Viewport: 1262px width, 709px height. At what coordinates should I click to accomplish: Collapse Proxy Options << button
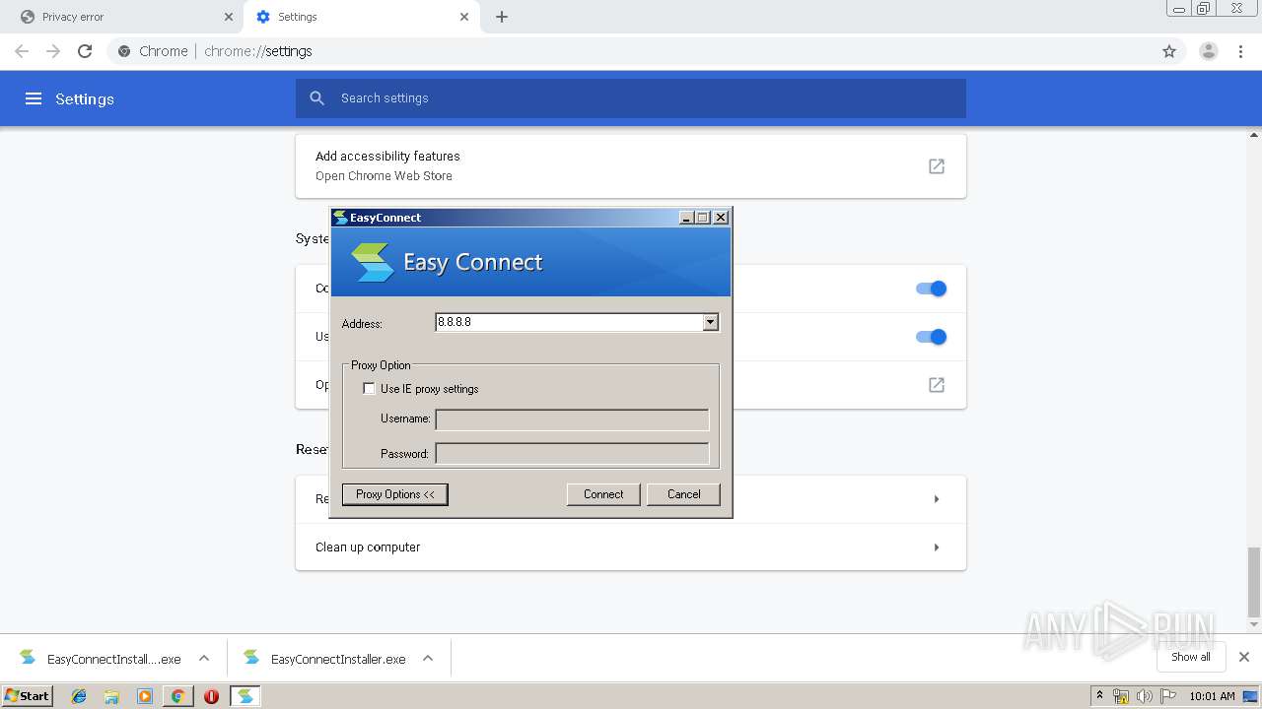click(x=395, y=494)
